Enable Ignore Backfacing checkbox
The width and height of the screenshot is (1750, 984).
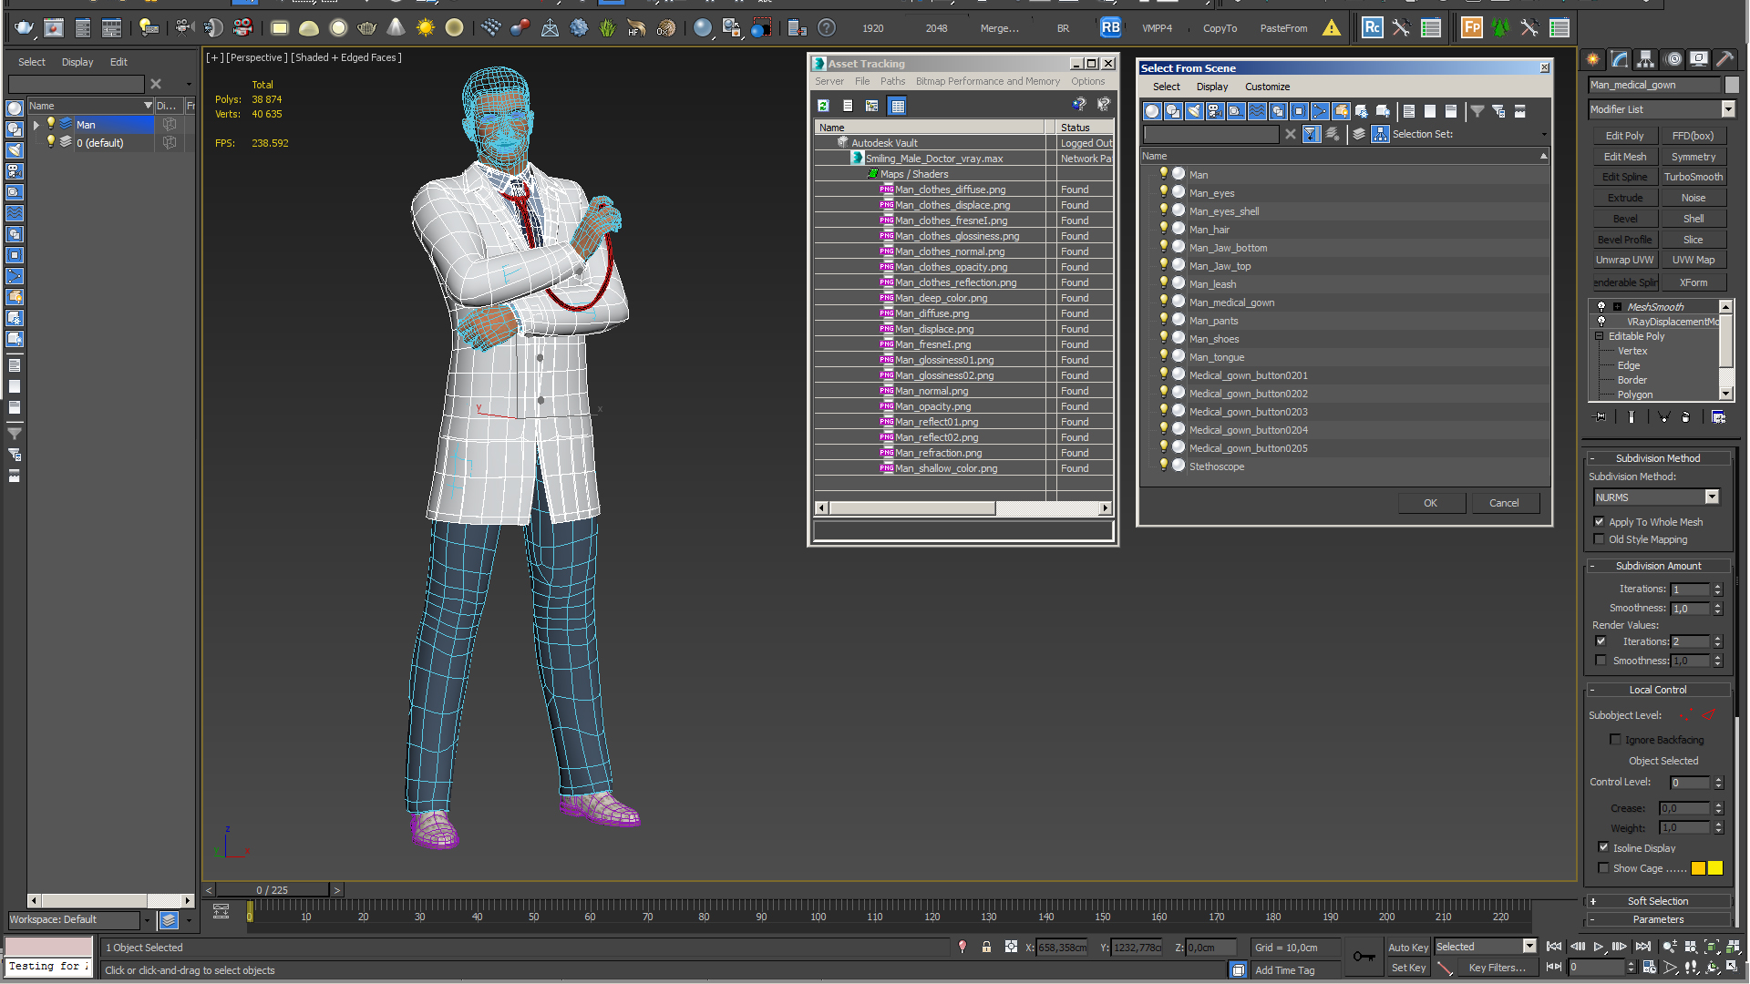(1615, 740)
